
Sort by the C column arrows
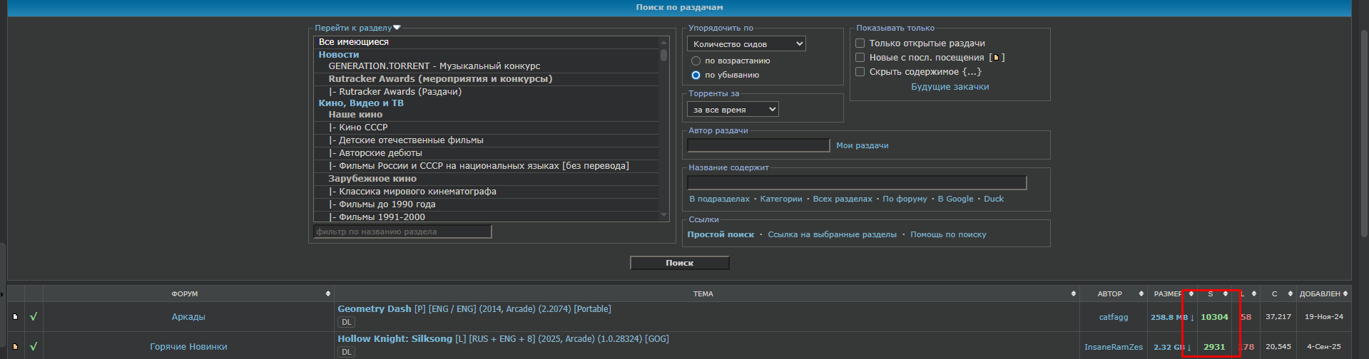[x=1290, y=293]
